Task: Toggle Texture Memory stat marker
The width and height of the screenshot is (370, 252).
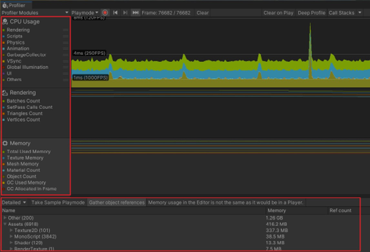Action: click(3, 158)
